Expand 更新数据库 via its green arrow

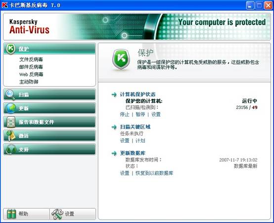click(114, 153)
